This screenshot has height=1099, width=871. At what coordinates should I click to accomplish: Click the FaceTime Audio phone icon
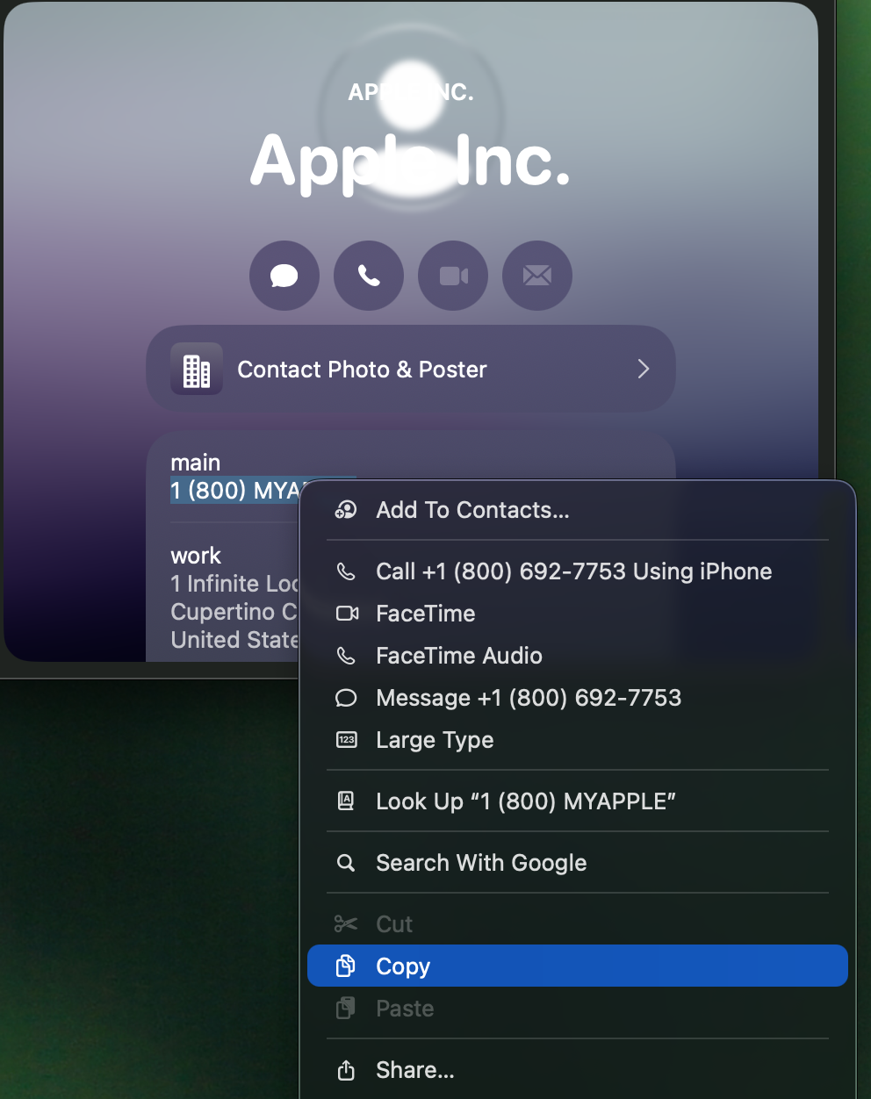346,656
